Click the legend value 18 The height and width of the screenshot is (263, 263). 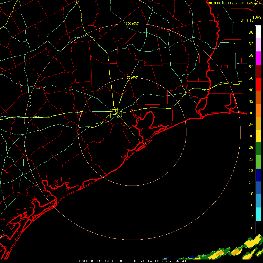[x=251, y=171]
